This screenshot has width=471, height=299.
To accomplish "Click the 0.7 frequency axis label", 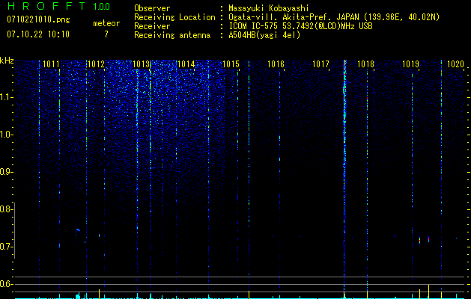I will (6, 247).
